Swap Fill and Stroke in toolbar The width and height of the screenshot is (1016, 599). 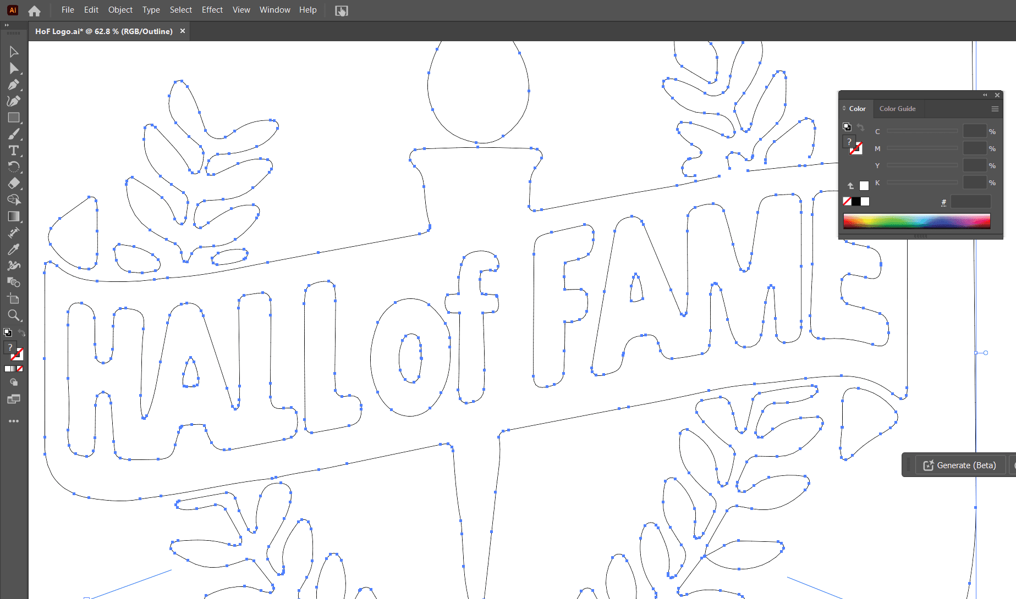tap(21, 332)
